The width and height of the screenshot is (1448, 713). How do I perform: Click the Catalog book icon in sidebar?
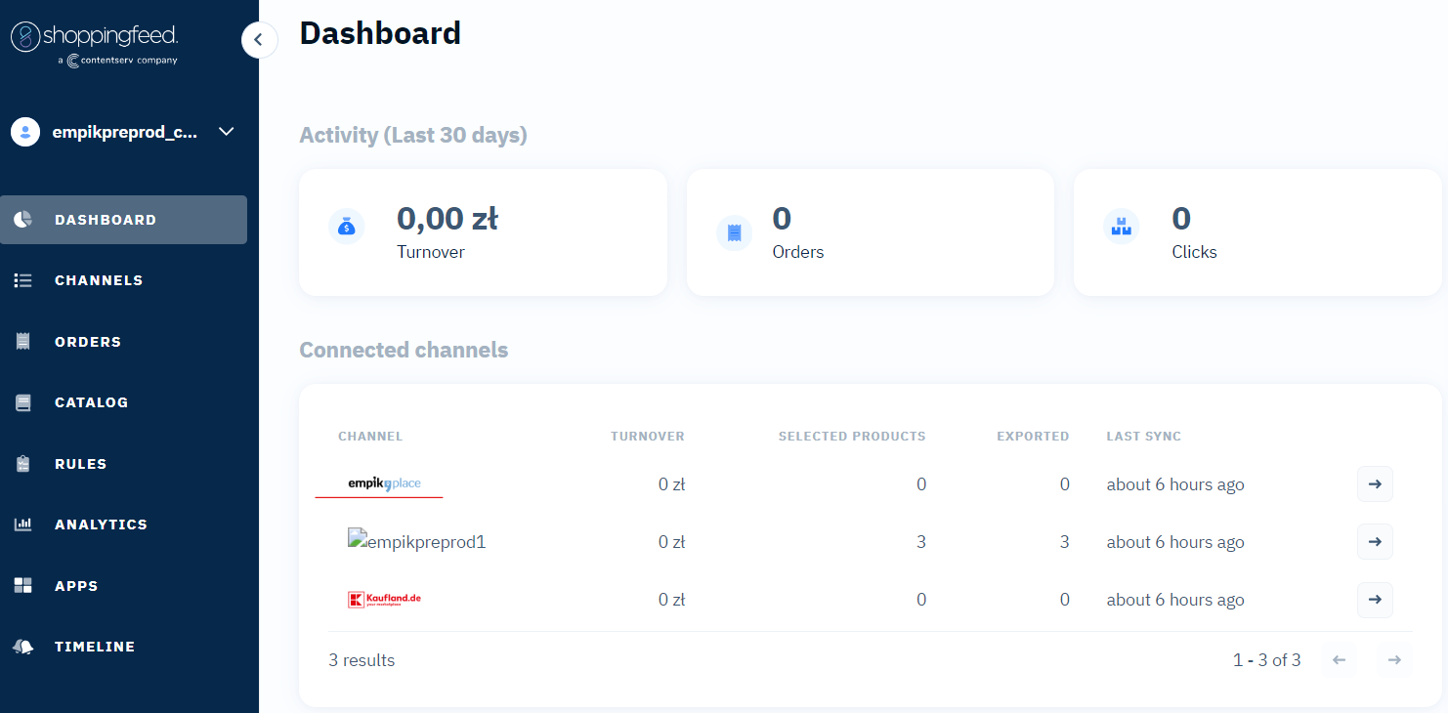point(23,402)
